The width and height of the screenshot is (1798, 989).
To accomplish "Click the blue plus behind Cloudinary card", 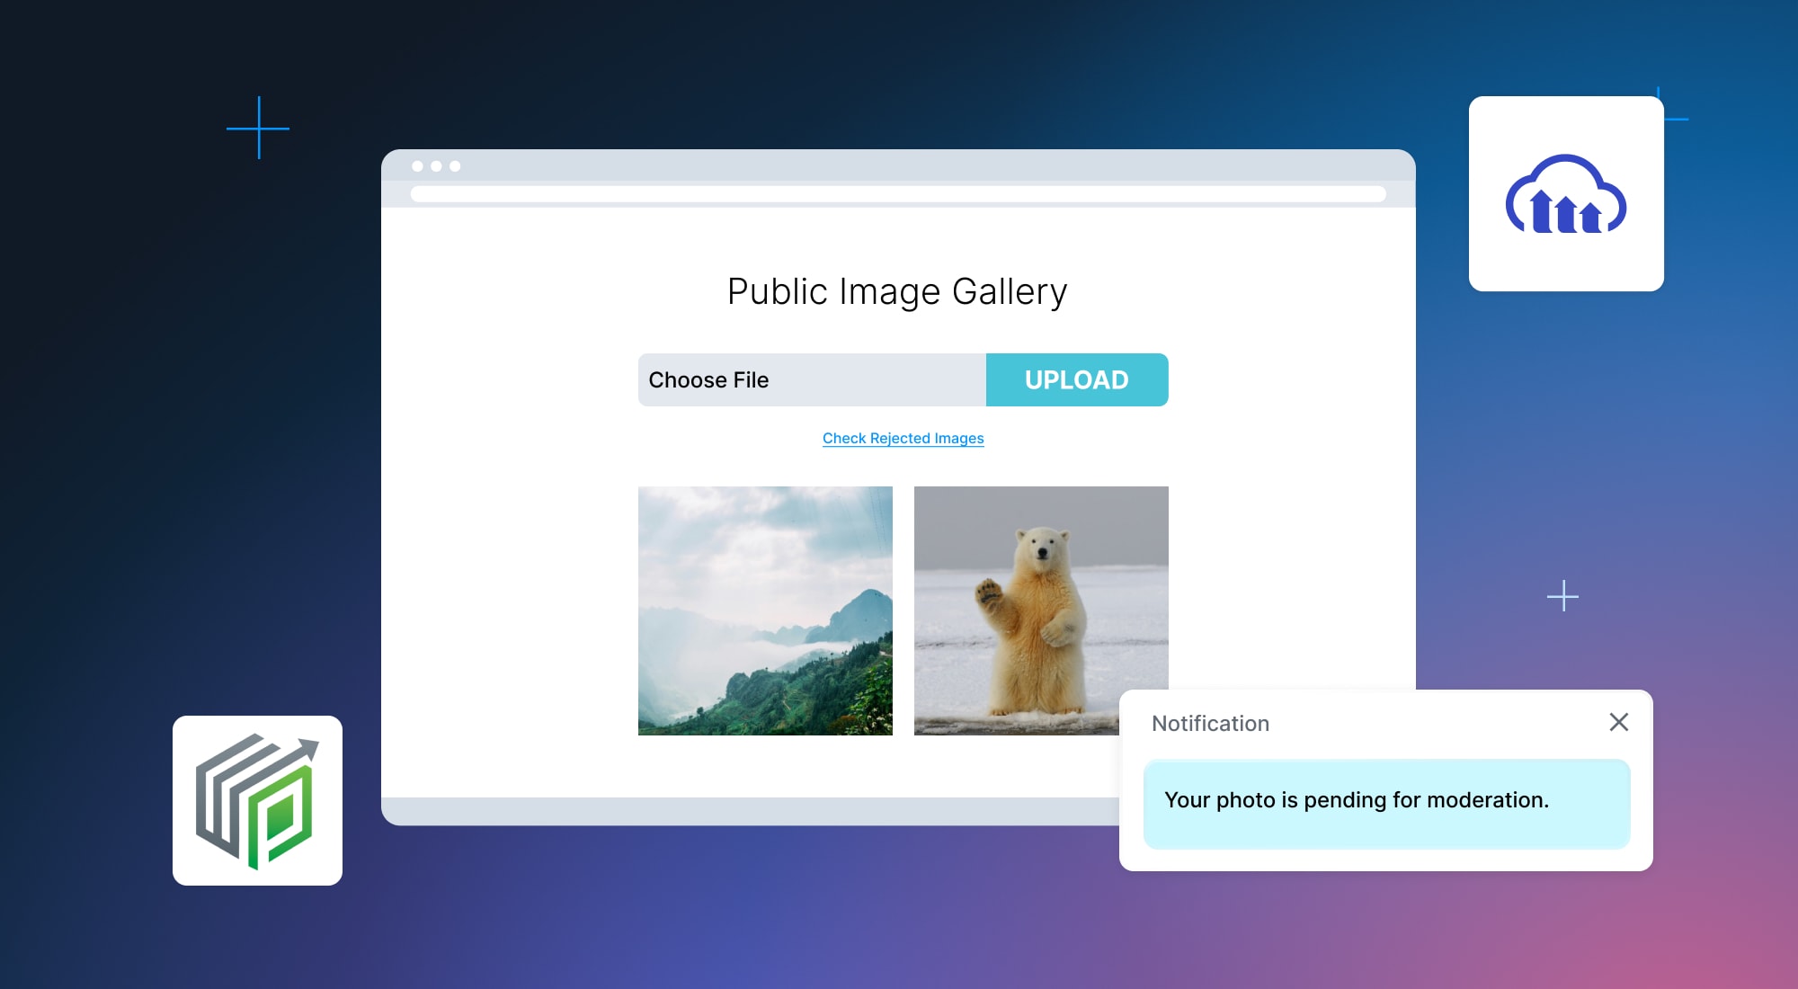I will coord(1676,118).
